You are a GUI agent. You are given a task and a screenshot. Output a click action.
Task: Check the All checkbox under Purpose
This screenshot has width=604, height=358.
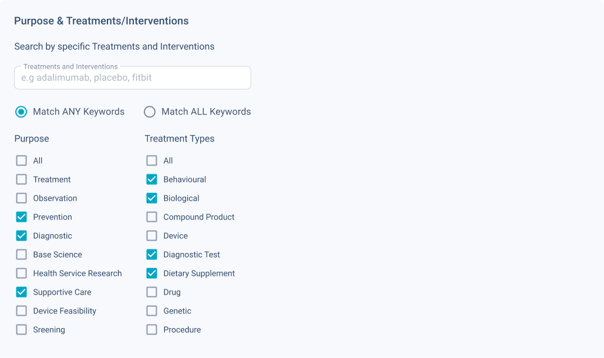(x=22, y=161)
